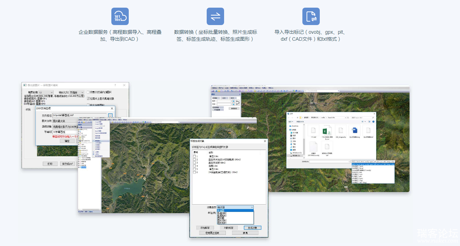Click 取消 in the label dialog
The height and width of the screenshot is (246, 460).
(245, 233)
